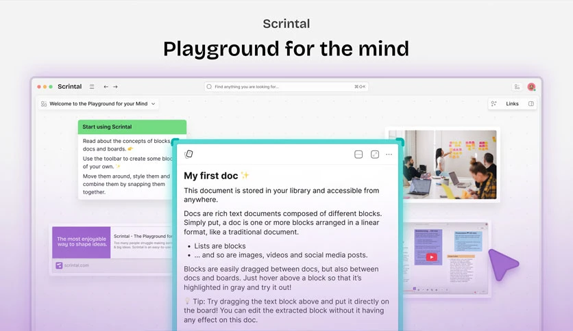Toggle the side panel icon right of Links
This screenshot has height=331, width=573.
tap(531, 104)
